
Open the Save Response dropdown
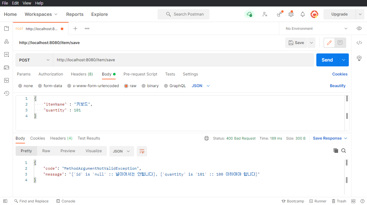pyautogui.click(x=330, y=138)
